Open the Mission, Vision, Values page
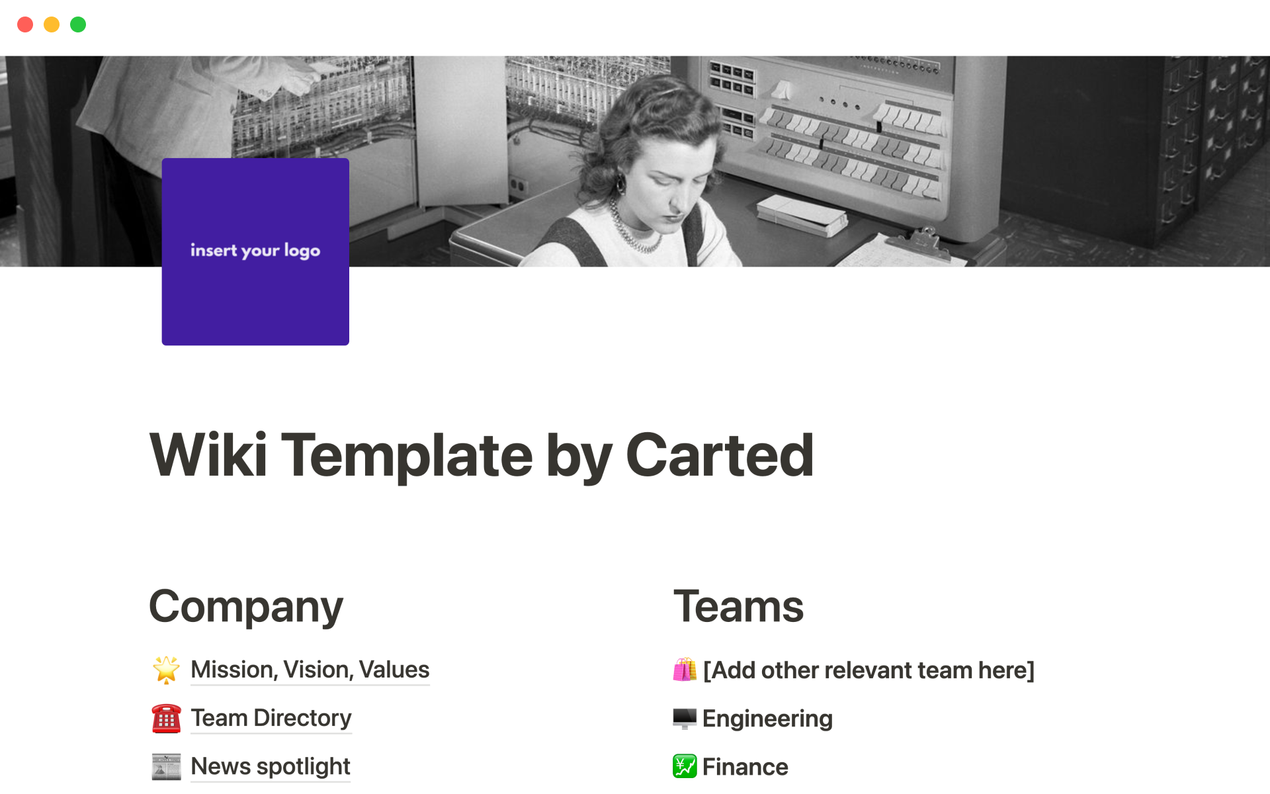 (x=309, y=670)
